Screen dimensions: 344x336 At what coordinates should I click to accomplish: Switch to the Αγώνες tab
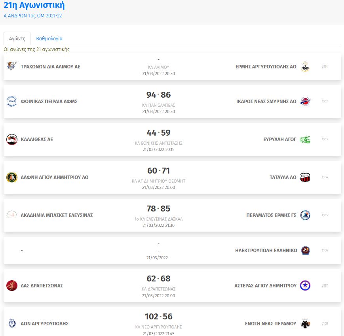click(17, 39)
